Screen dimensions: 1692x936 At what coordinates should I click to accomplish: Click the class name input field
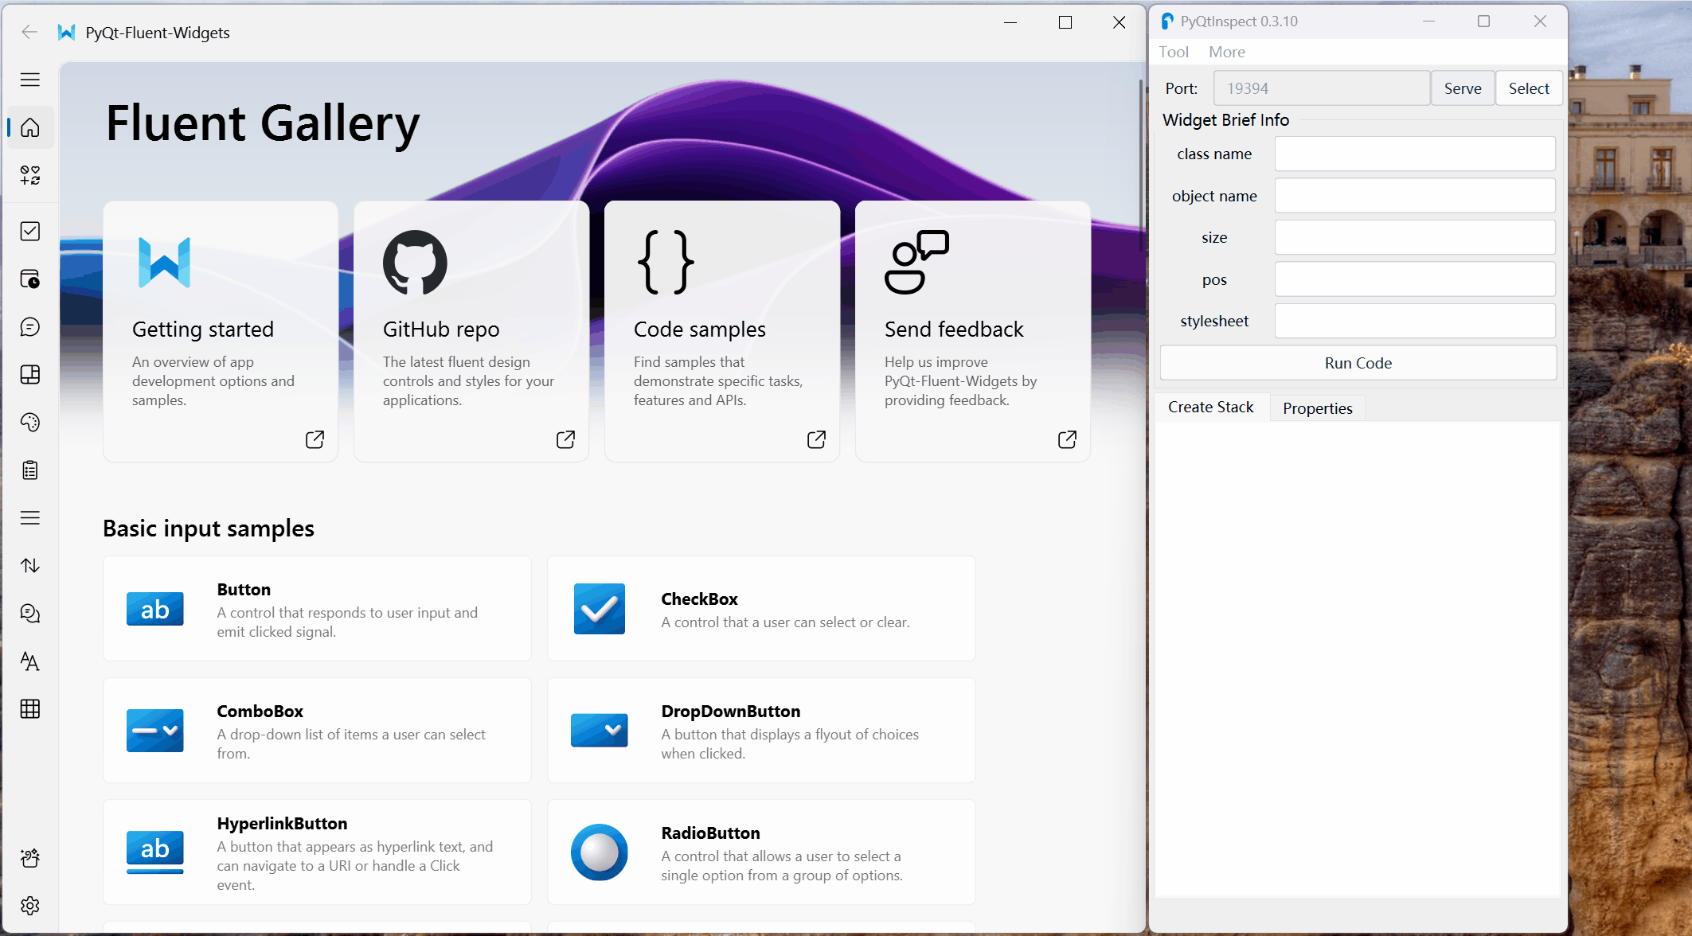[x=1415, y=154]
